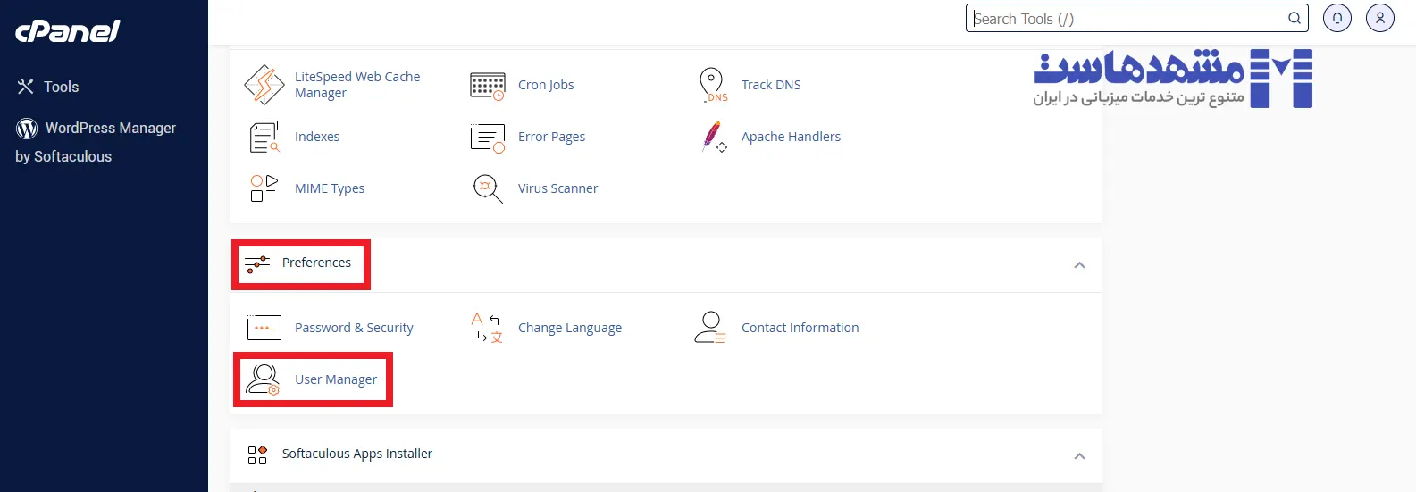The height and width of the screenshot is (492, 1416).
Task: Click the cPanel logo
Action: pos(68,31)
